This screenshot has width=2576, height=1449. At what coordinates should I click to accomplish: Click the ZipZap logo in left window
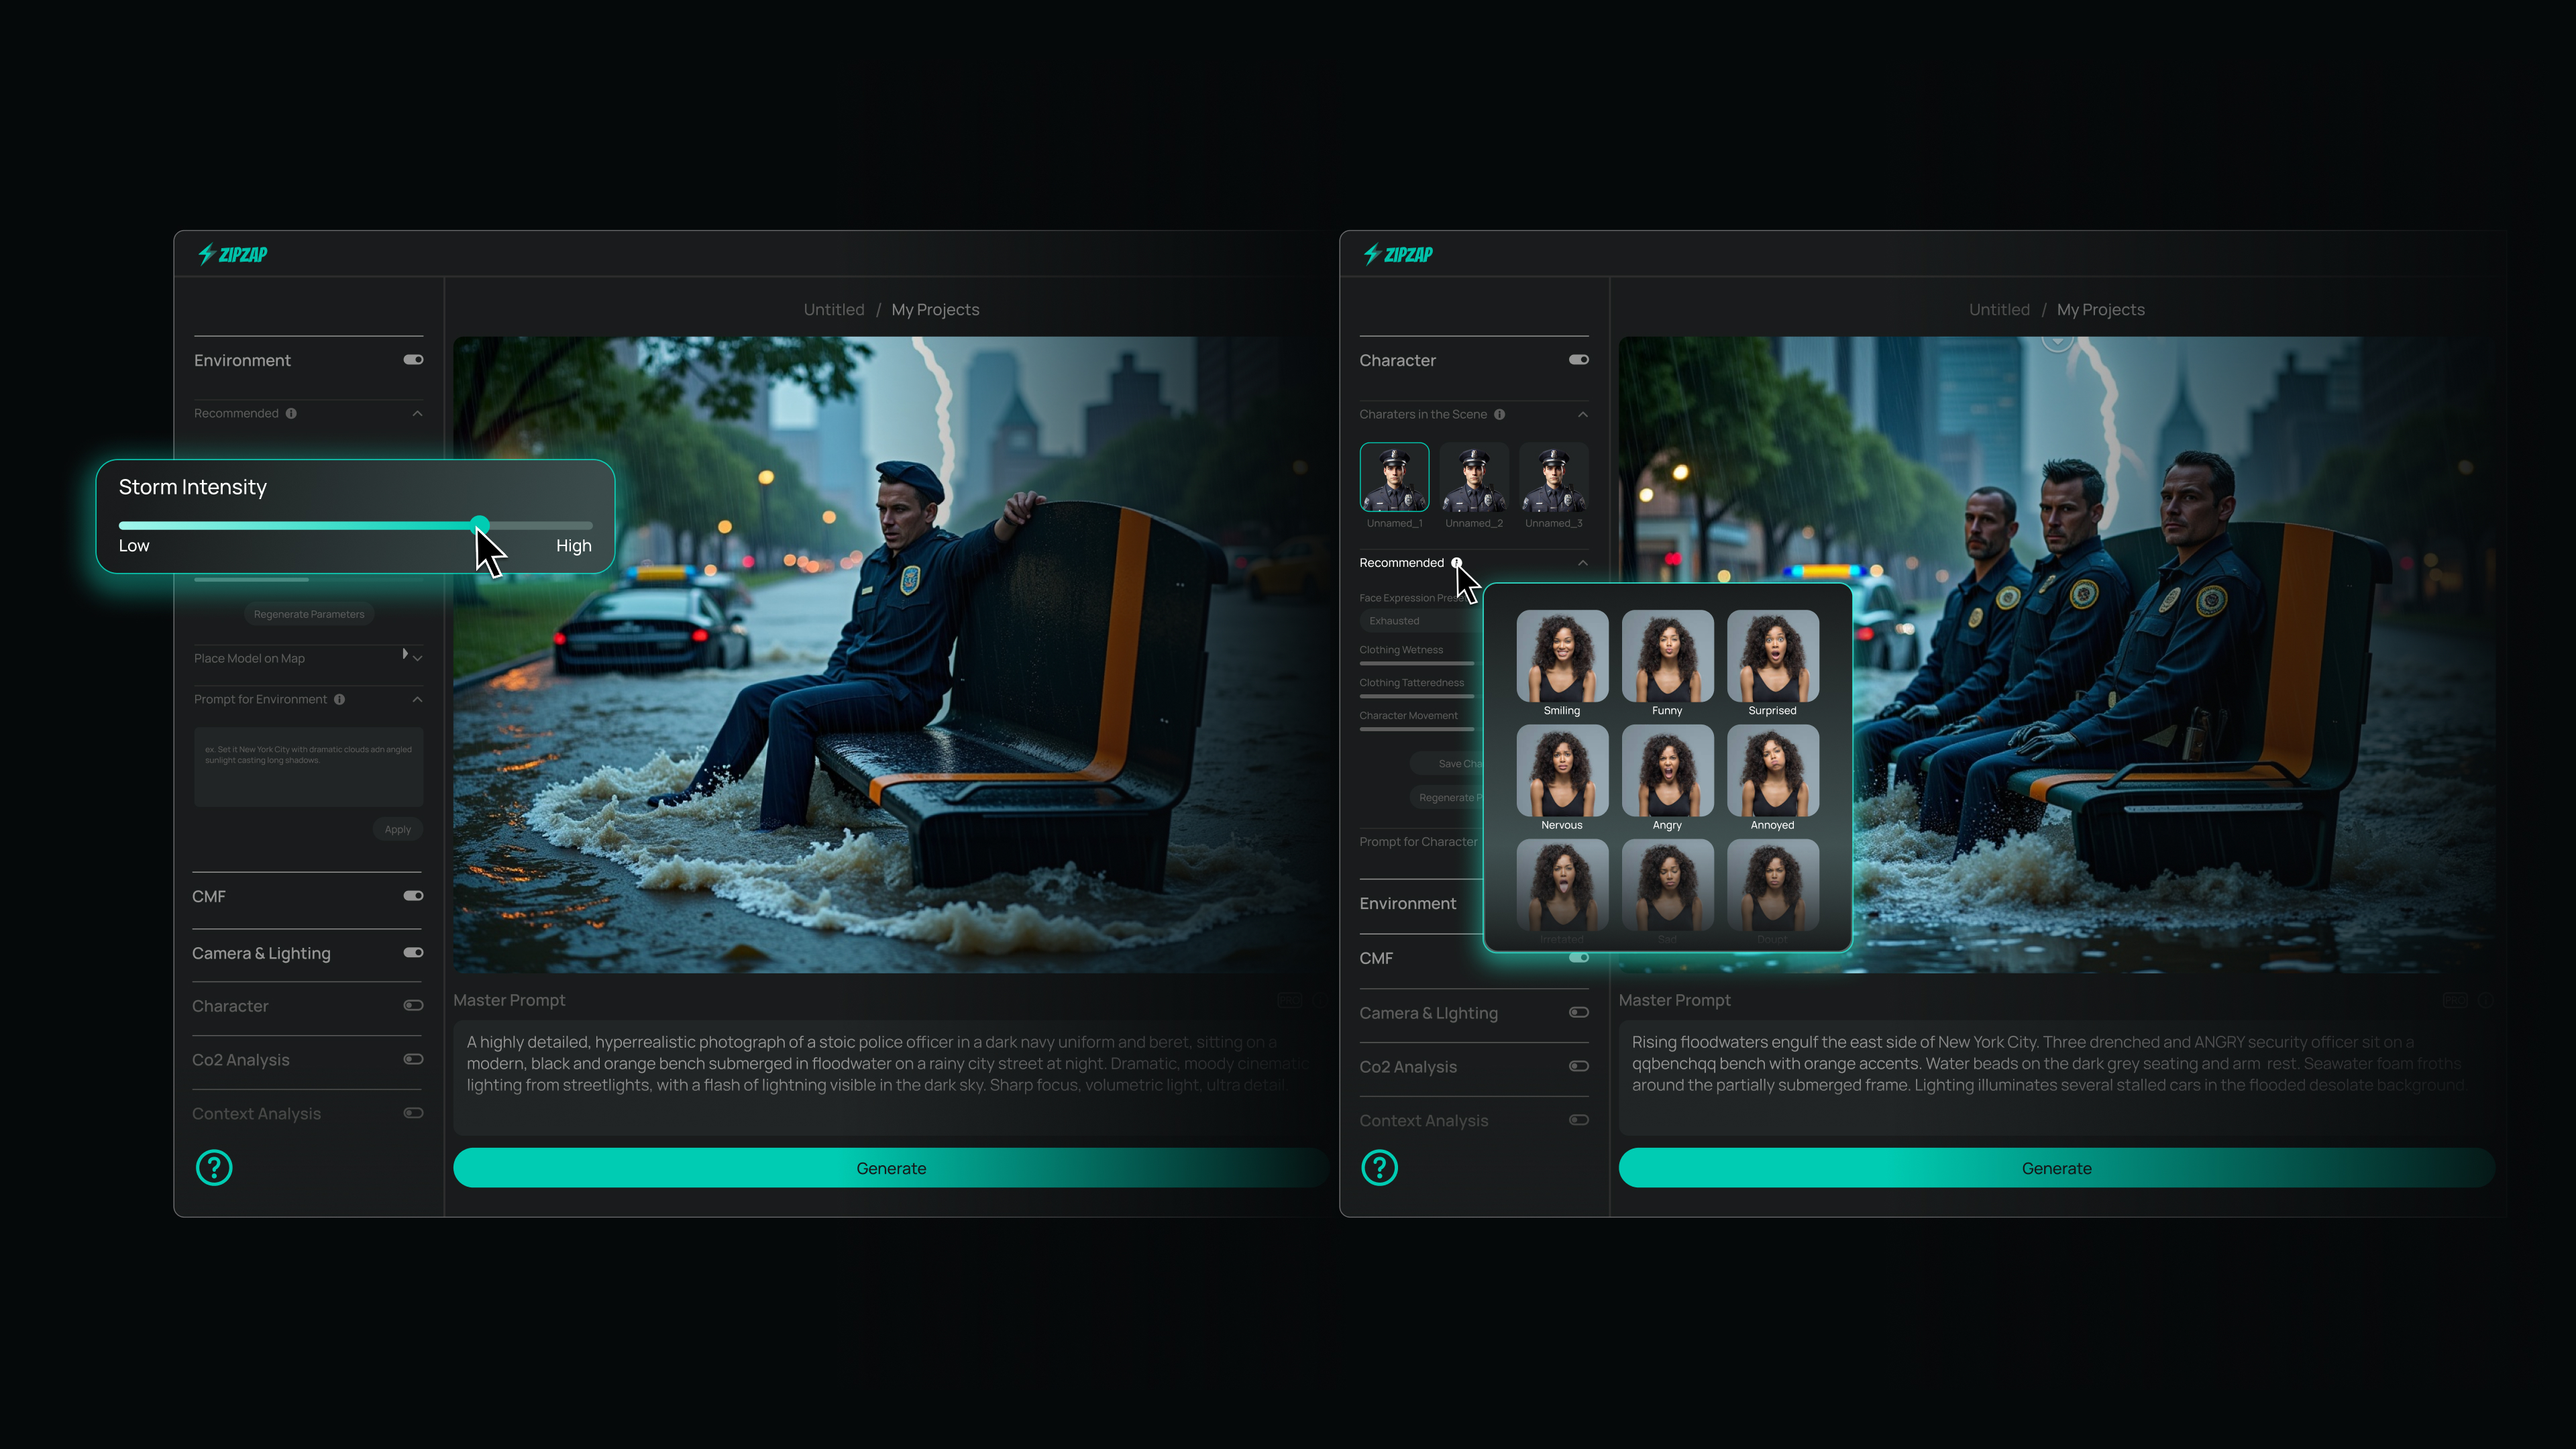click(x=233, y=254)
